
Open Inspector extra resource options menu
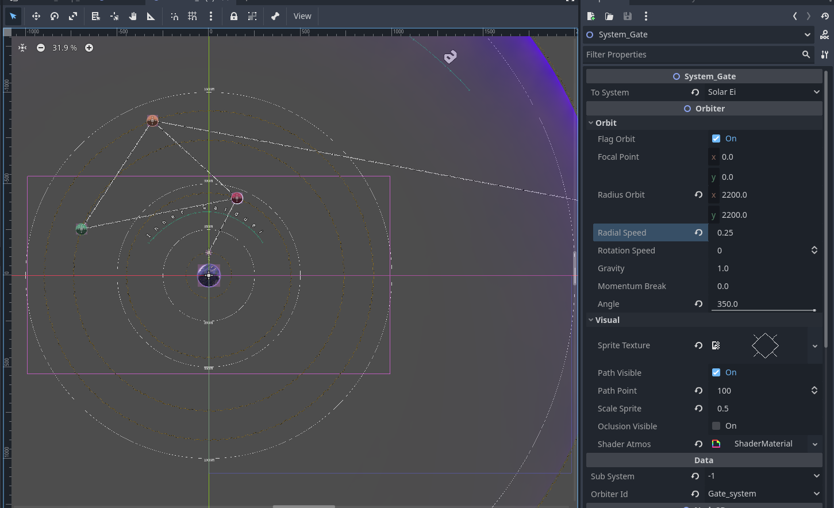tap(646, 16)
